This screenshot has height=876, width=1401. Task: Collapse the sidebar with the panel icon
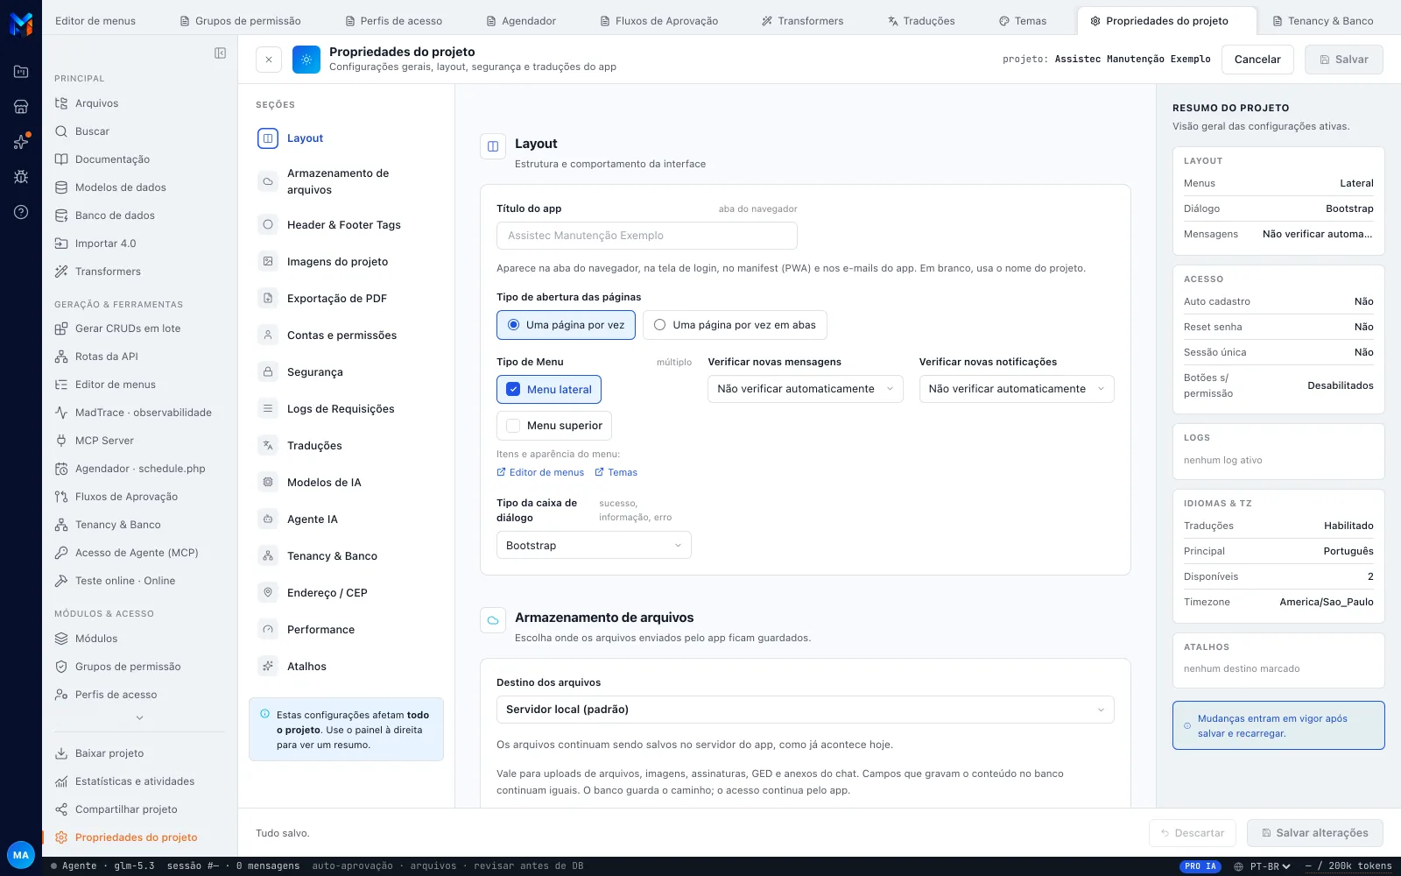(220, 53)
